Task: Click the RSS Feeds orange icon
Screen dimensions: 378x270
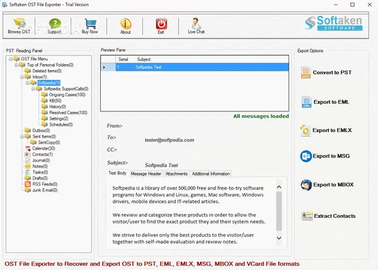Action: click(x=28, y=184)
